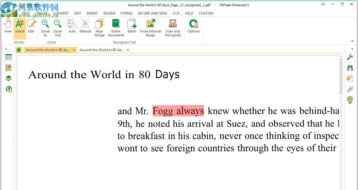The width and height of the screenshot is (358, 190).
Task: Close the first document tab
Action: (74, 50)
